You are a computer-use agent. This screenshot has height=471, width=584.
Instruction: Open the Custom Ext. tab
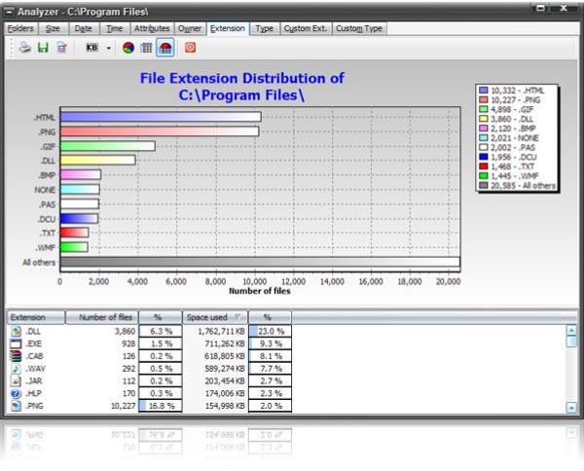(305, 28)
